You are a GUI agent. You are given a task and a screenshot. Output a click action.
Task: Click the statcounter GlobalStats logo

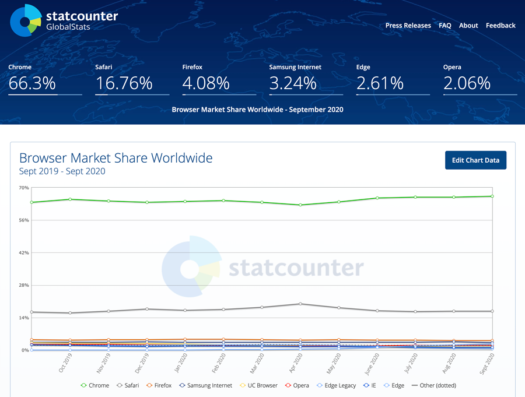point(64,20)
